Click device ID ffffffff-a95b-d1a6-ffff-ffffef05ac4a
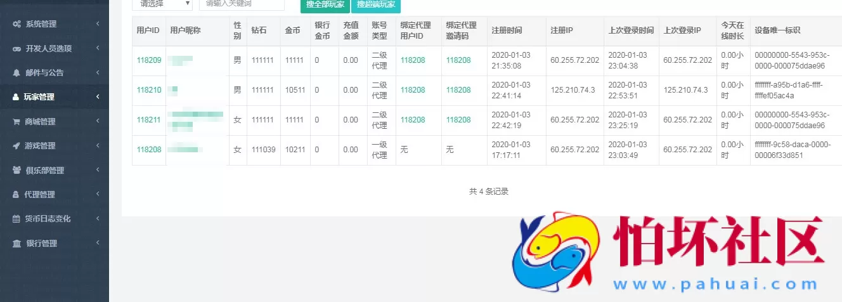 pyautogui.click(x=789, y=90)
